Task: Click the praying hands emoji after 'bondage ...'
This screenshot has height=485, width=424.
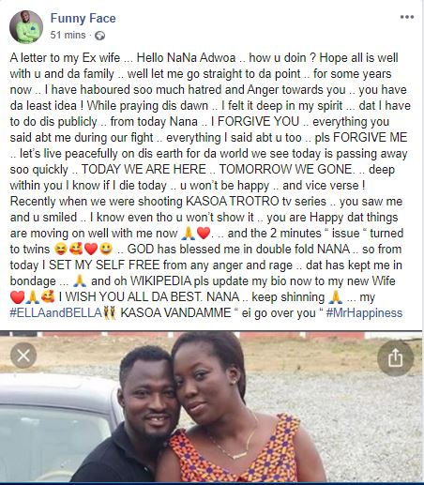Action: point(80,280)
